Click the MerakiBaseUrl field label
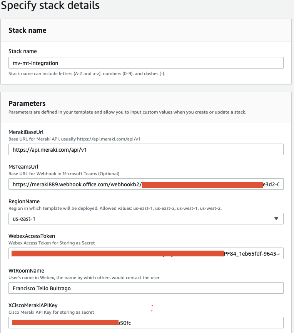The height and width of the screenshot is (333, 294). [26, 132]
